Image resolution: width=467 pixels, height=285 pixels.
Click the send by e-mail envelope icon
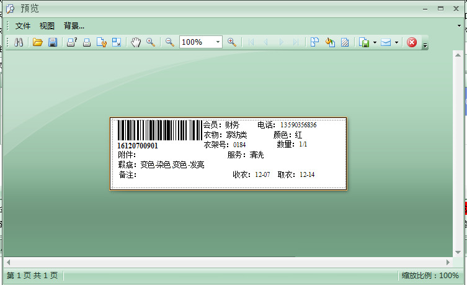(386, 42)
